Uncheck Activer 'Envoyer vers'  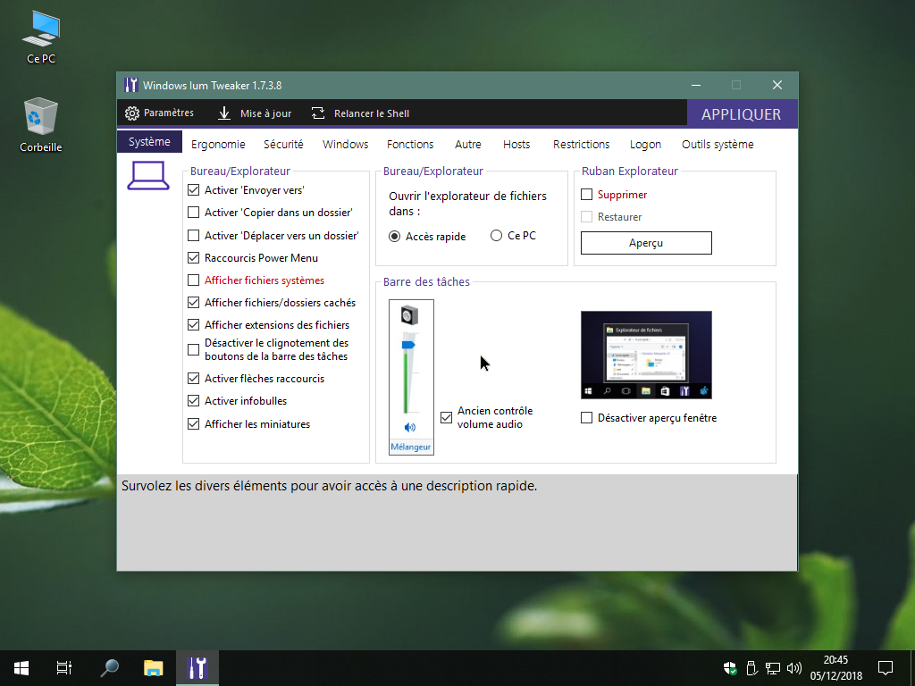(193, 190)
